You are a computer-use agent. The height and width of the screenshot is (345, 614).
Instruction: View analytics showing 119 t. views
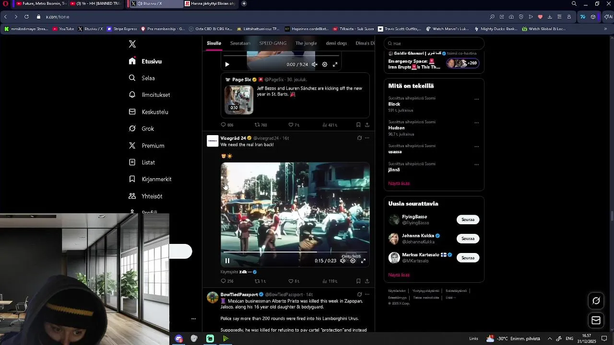pyautogui.click(x=330, y=281)
